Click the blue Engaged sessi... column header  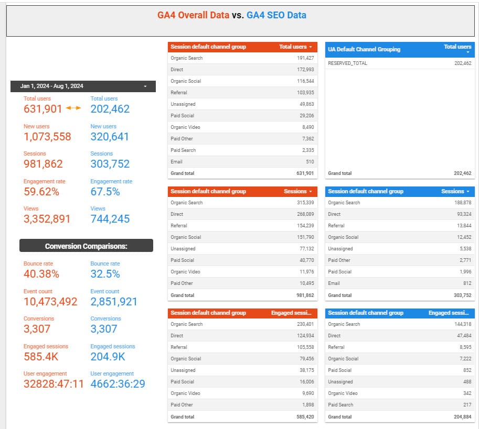click(449, 313)
